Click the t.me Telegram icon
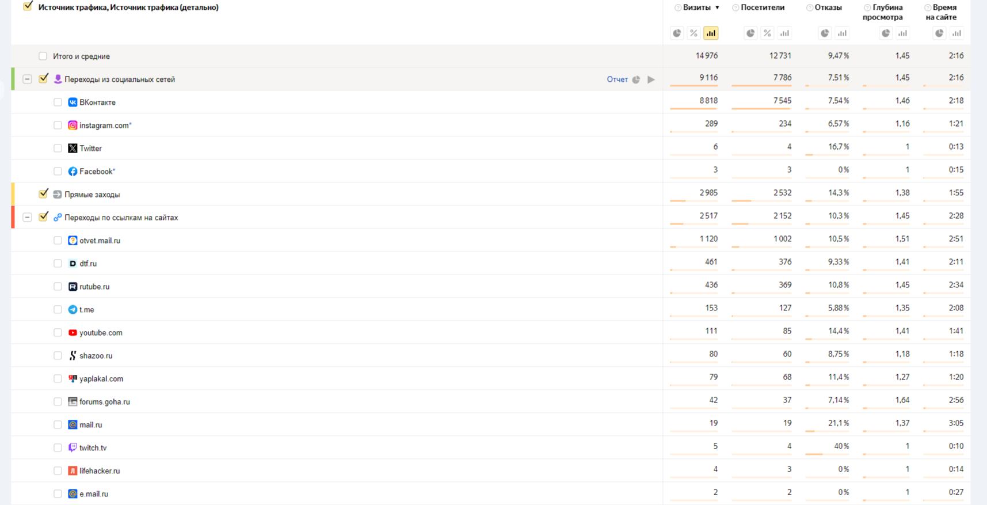 coord(73,309)
